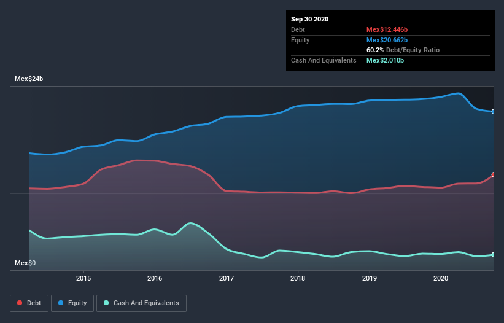Click the Mex$20.662b equity value
Screen dimensions: 504x323
tap(387, 40)
